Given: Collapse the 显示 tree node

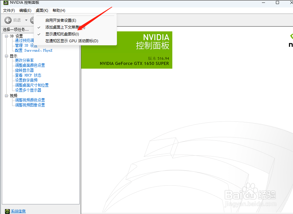Looking at the screenshot, I should tap(6, 56).
